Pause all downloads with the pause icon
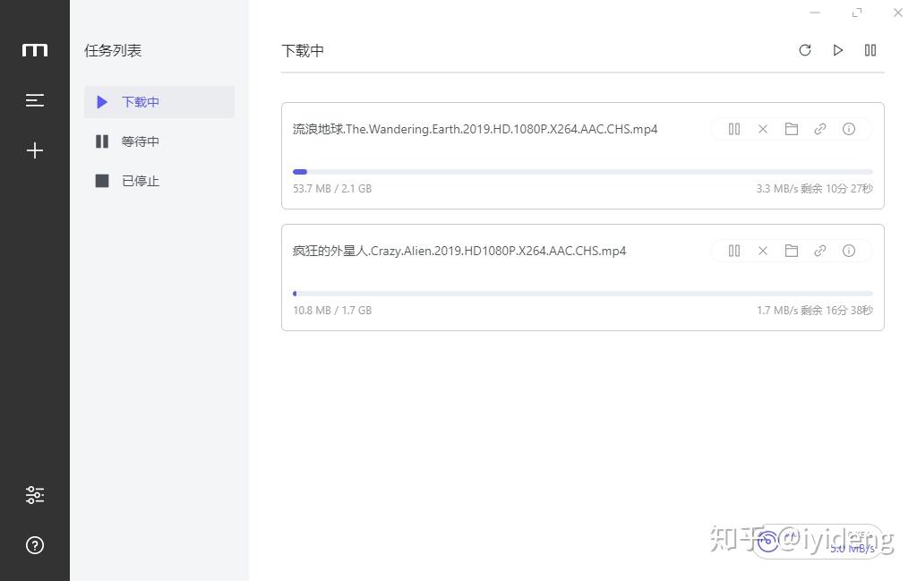 click(x=870, y=50)
